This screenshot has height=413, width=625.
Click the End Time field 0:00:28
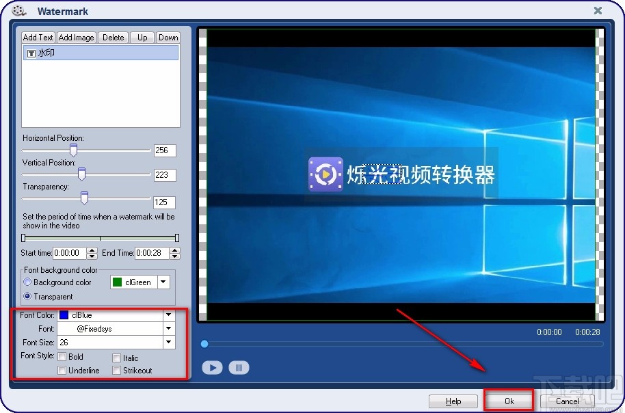coord(152,253)
